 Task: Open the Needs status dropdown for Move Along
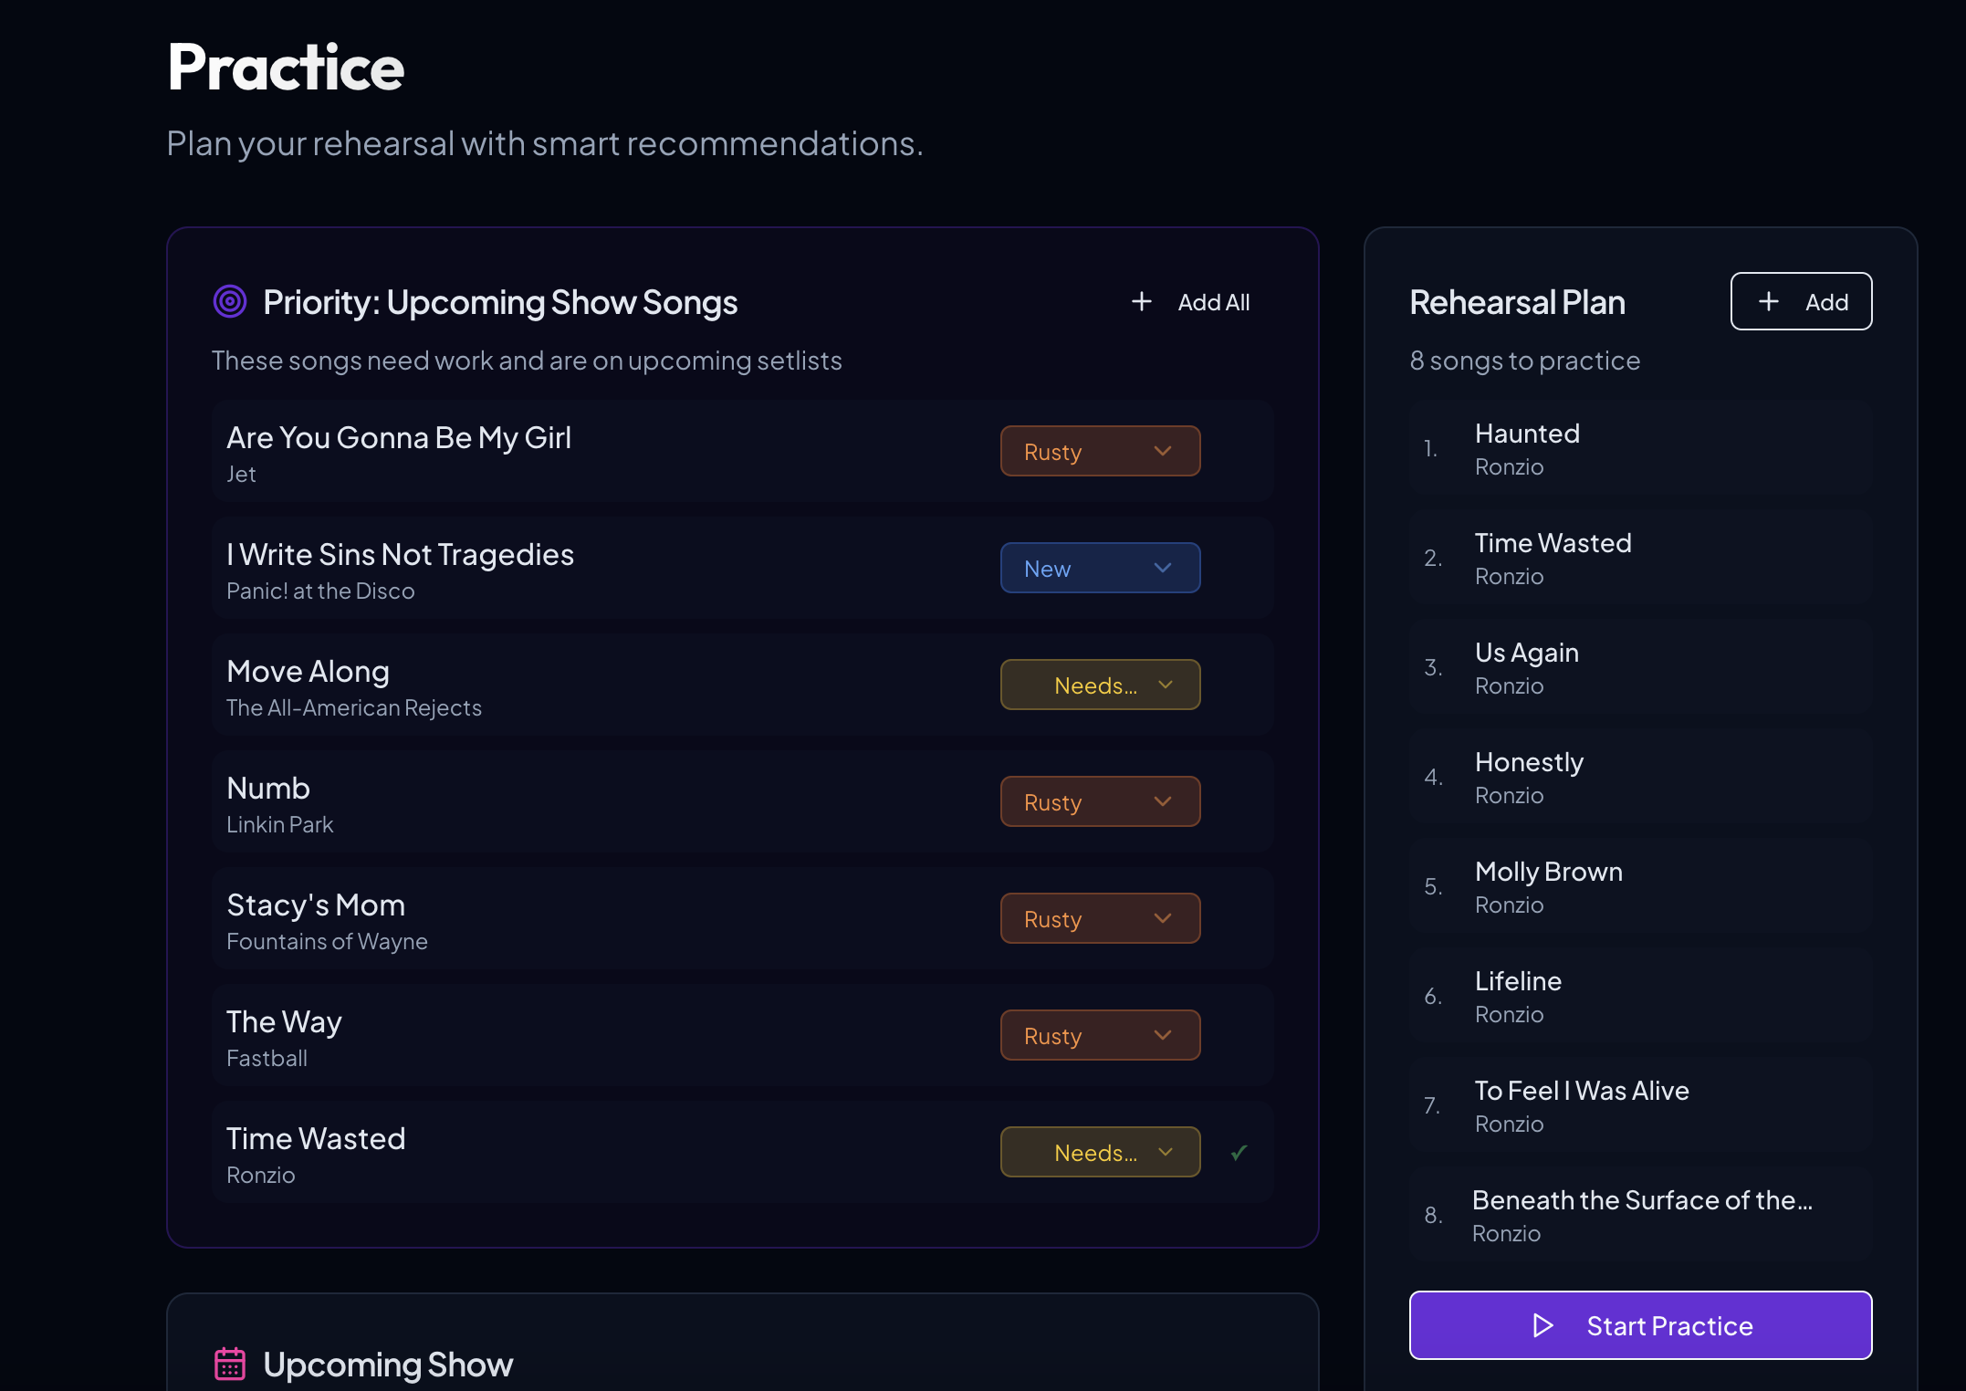point(1100,684)
